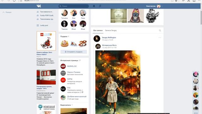Open the notifications bell
The height and width of the screenshot is (114, 202).
coord(94,6)
